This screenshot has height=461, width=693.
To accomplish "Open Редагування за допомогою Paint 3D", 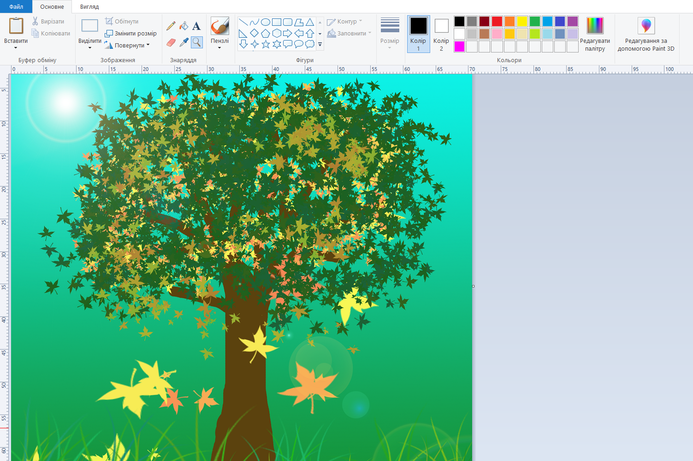I will click(646, 35).
